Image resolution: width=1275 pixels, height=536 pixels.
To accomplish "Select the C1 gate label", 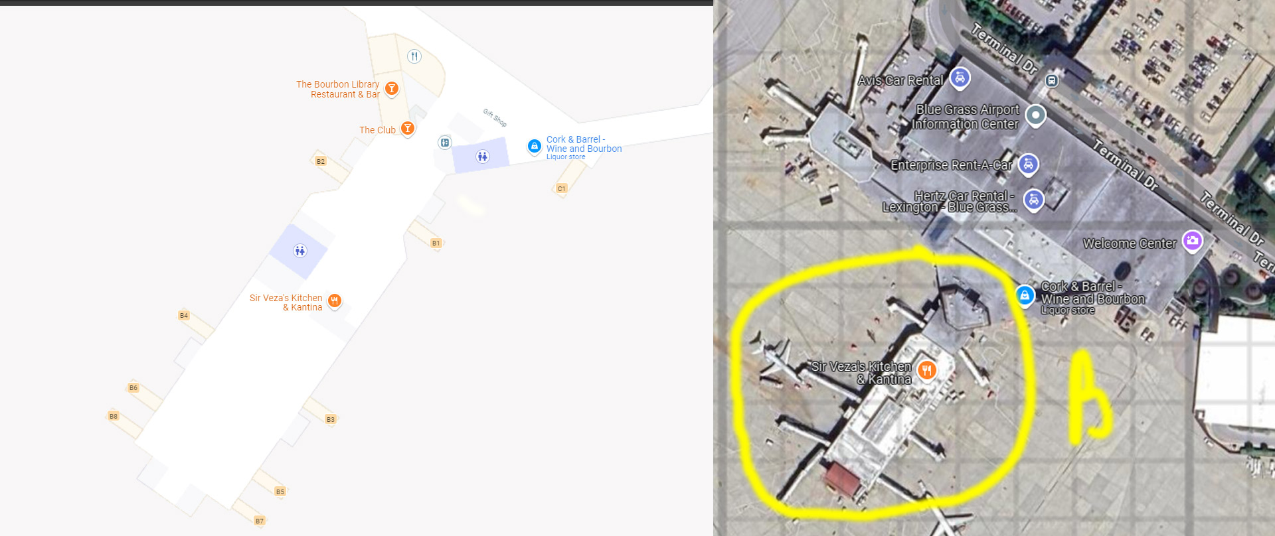I will pos(562,188).
